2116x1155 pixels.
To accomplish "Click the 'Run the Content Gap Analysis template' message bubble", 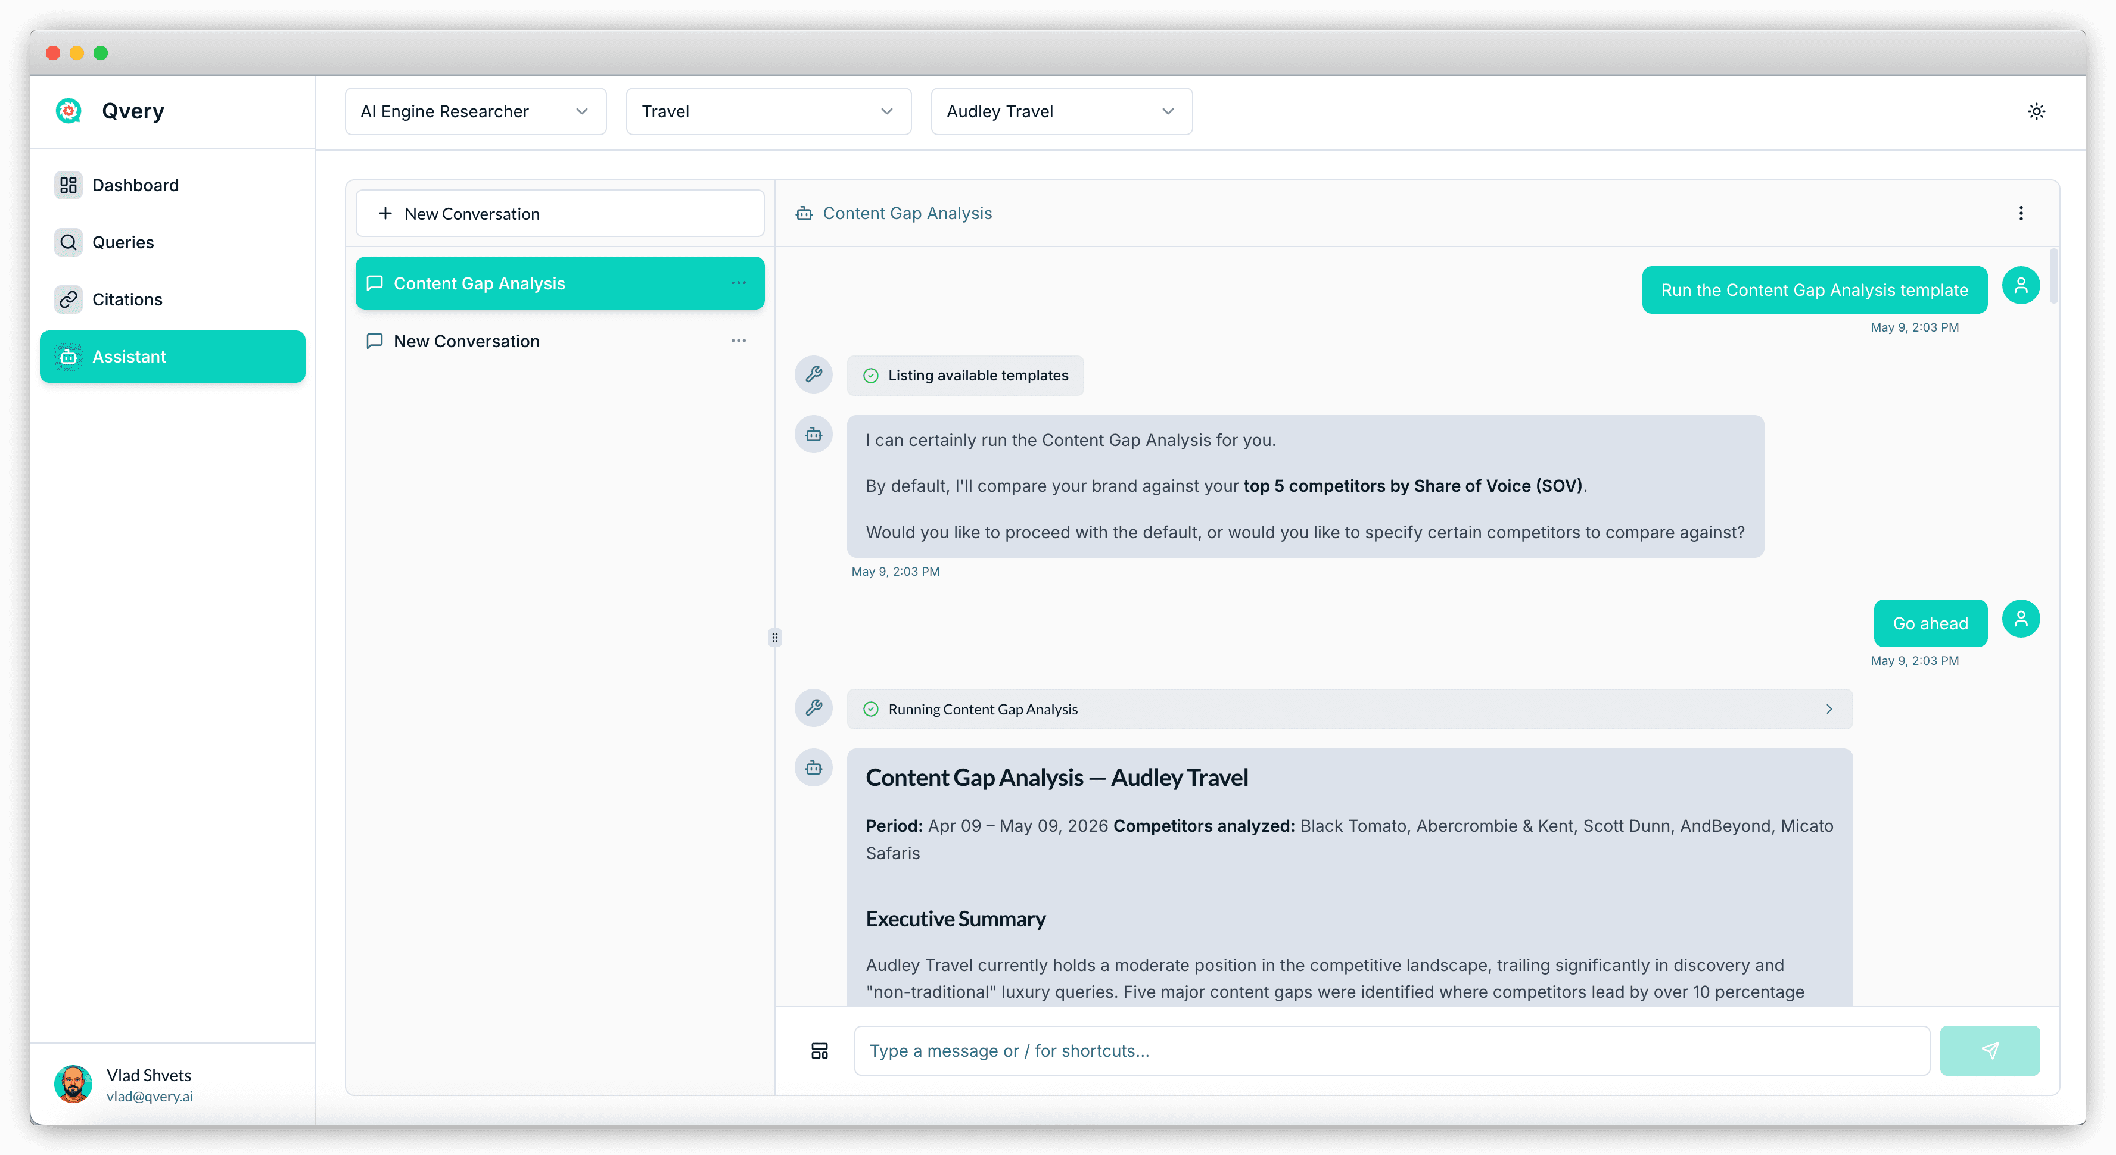I will [x=1815, y=290].
